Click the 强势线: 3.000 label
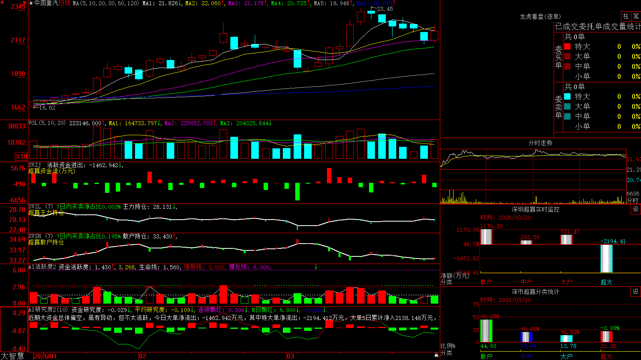Screen dimensions: 641x360 [204, 267]
